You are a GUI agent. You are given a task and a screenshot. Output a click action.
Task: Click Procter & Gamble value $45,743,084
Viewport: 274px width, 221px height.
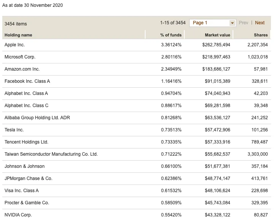pos(217,203)
